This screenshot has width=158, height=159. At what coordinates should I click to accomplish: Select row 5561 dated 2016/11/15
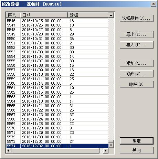click(x=57, y=88)
